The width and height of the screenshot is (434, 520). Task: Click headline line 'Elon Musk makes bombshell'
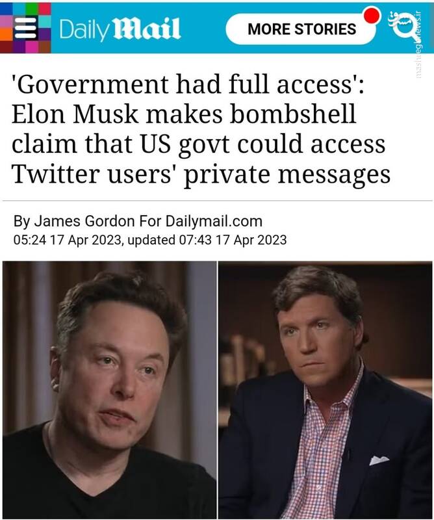point(184,114)
